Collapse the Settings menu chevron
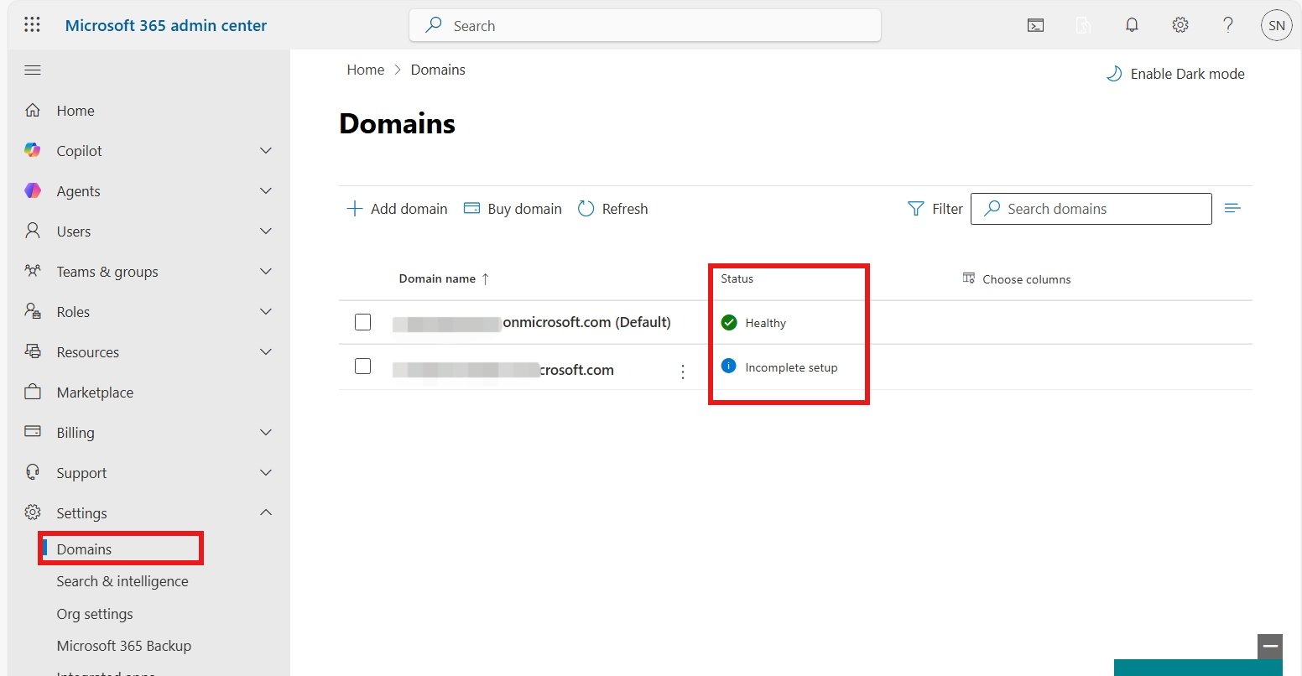This screenshot has width=1302, height=676. [x=266, y=512]
